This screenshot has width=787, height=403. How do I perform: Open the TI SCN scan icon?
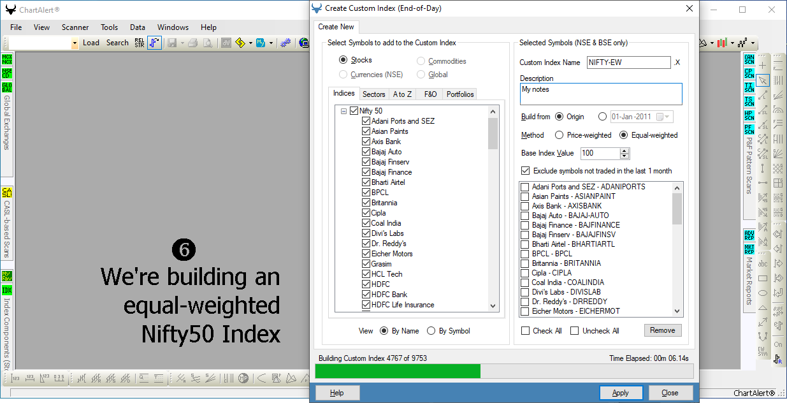749,87
